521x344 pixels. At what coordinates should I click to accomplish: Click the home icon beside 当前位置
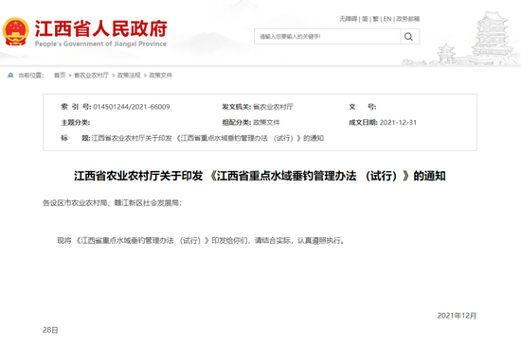point(10,76)
